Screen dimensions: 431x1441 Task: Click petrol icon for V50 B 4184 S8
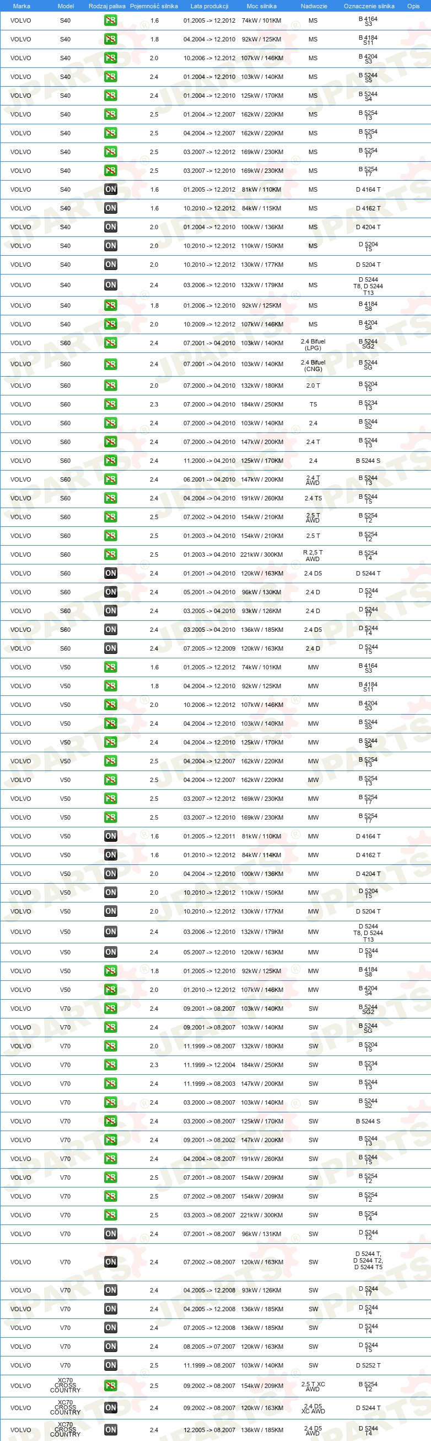click(111, 971)
